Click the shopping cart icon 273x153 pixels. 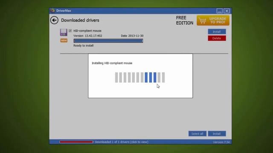(202, 20)
